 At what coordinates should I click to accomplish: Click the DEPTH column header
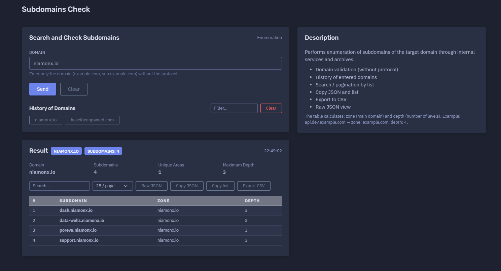point(252,201)
